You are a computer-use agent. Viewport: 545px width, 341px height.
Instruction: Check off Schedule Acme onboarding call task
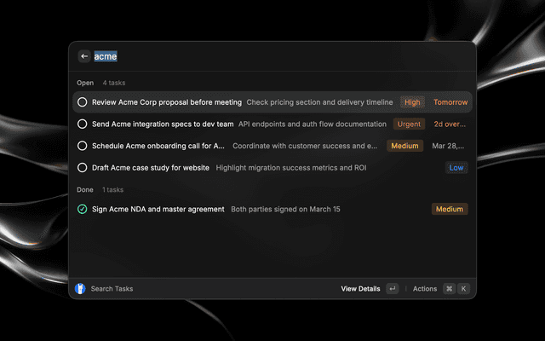coord(83,146)
